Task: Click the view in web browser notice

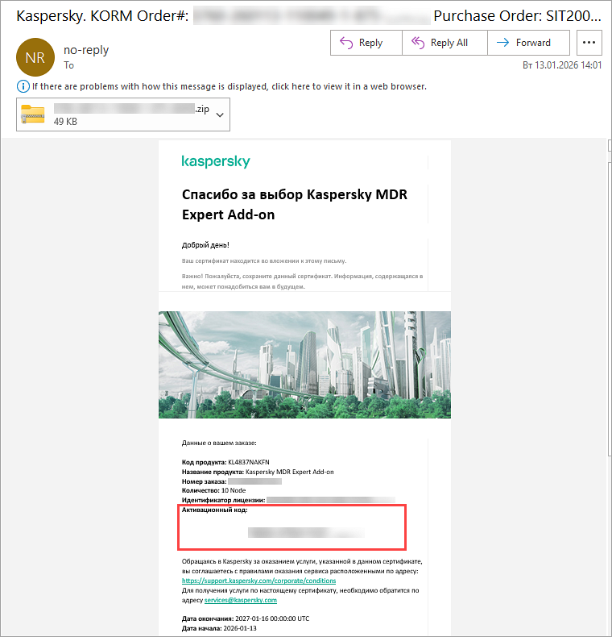Action: click(229, 86)
